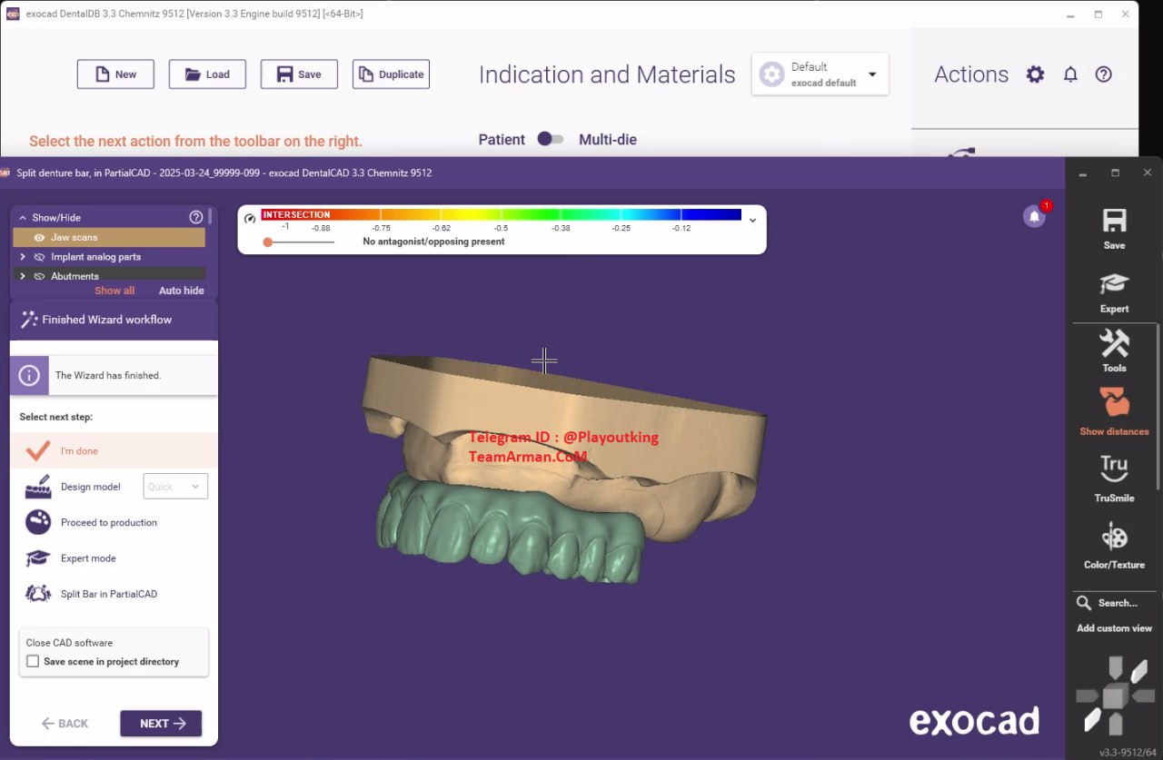
Task: Toggle the Patient / Multi-die switch
Action: coord(550,139)
